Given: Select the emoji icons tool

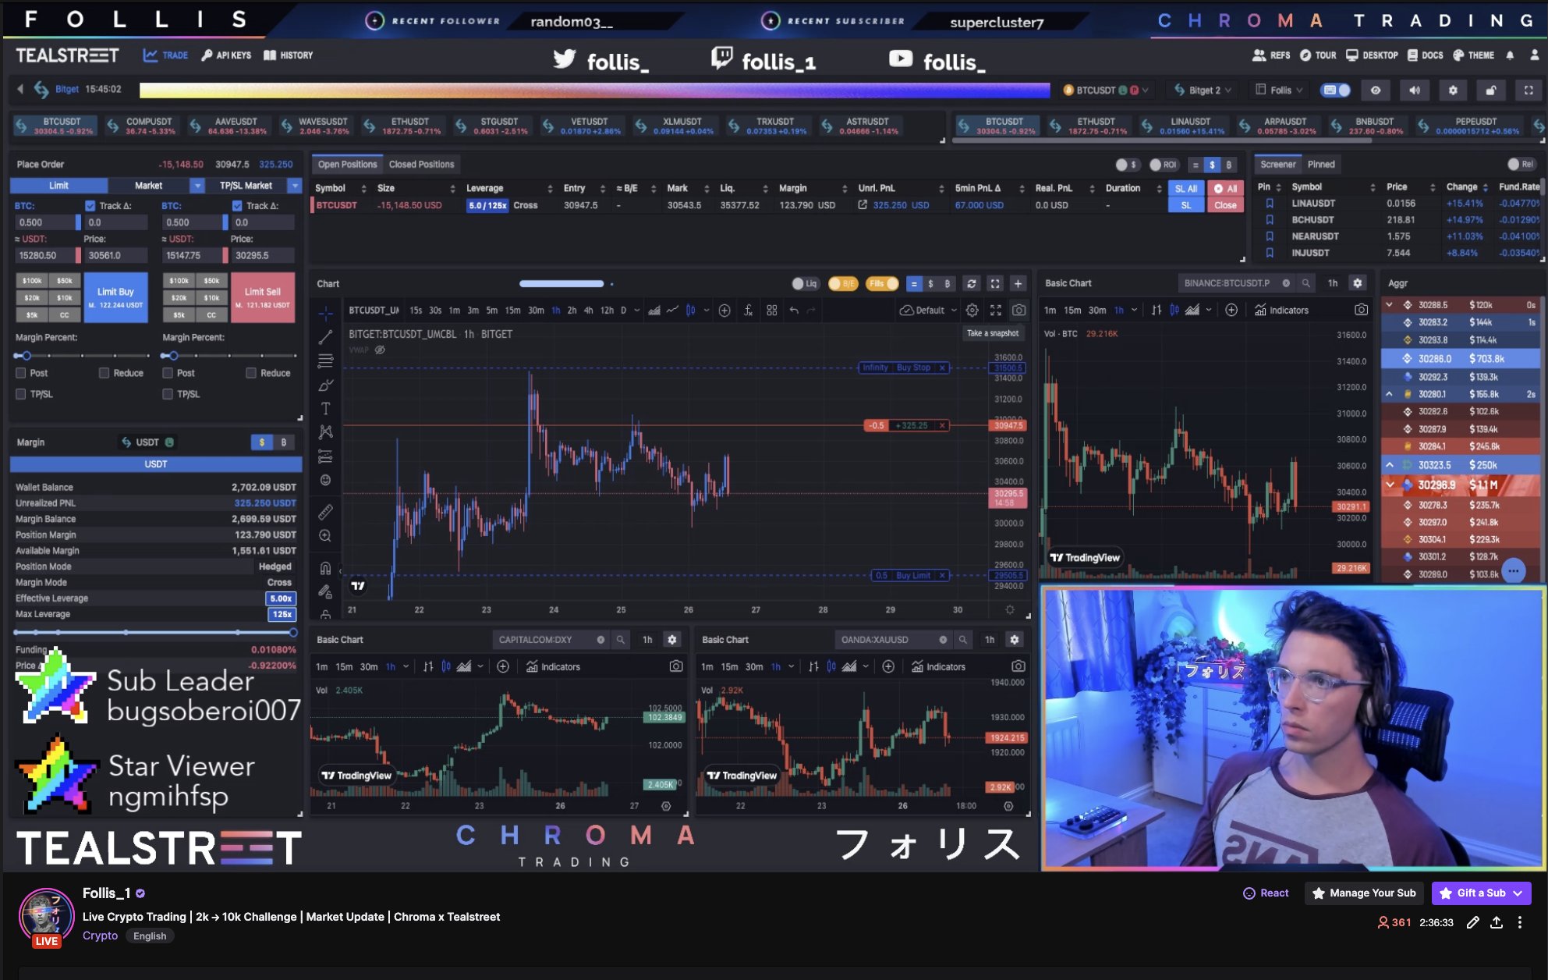Looking at the screenshot, I should [325, 480].
